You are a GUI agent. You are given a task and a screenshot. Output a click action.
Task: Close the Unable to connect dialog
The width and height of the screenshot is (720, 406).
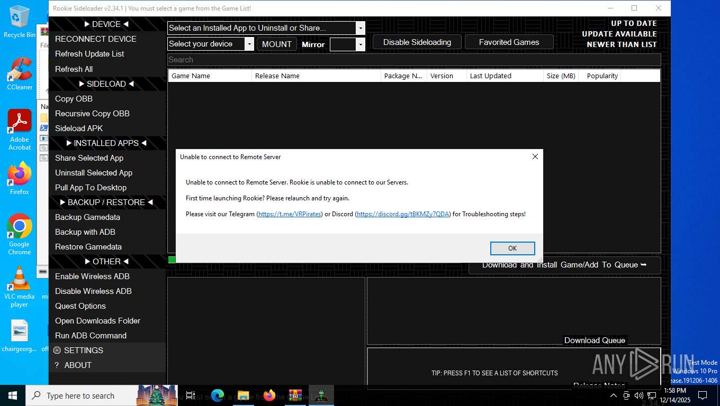(535, 156)
